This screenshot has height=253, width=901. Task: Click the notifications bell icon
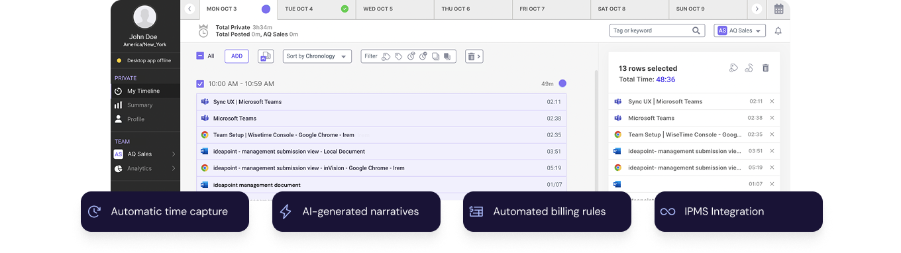(778, 30)
